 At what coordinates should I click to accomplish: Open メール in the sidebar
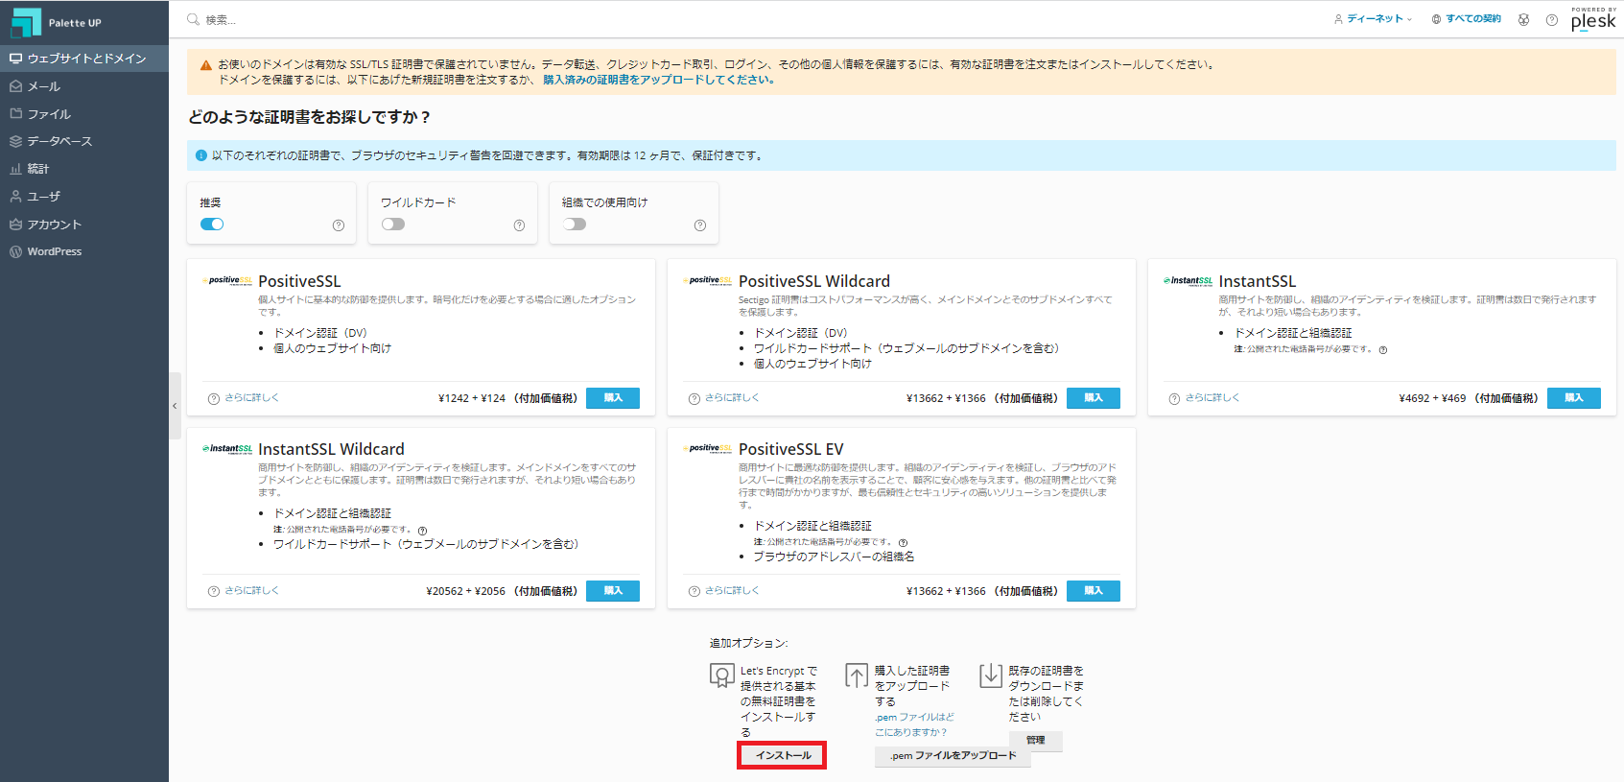coord(84,86)
